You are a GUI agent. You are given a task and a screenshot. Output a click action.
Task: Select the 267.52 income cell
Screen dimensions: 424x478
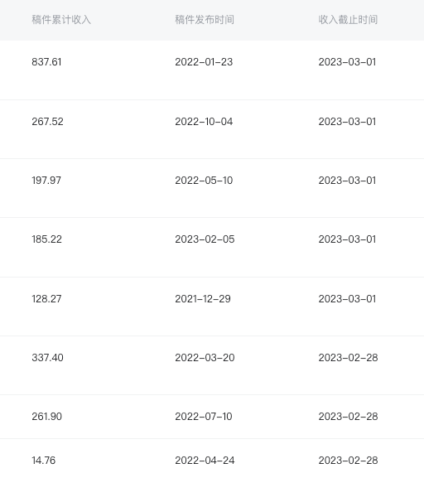click(x=47, y=122)
